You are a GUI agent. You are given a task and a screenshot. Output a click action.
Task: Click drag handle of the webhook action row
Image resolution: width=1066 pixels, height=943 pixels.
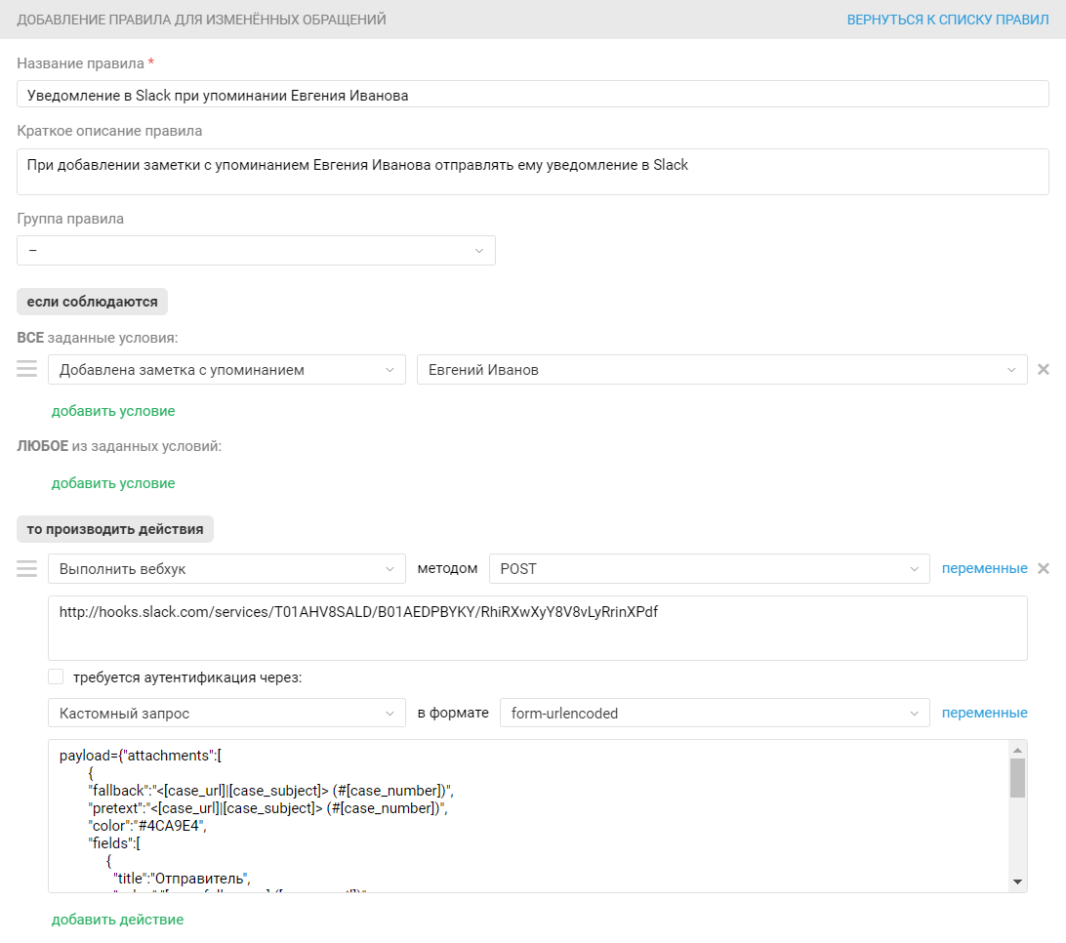tap(26, 568)
